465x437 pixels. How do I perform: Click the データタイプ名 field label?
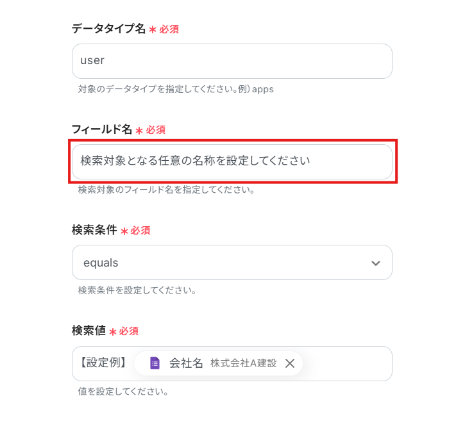108,29
